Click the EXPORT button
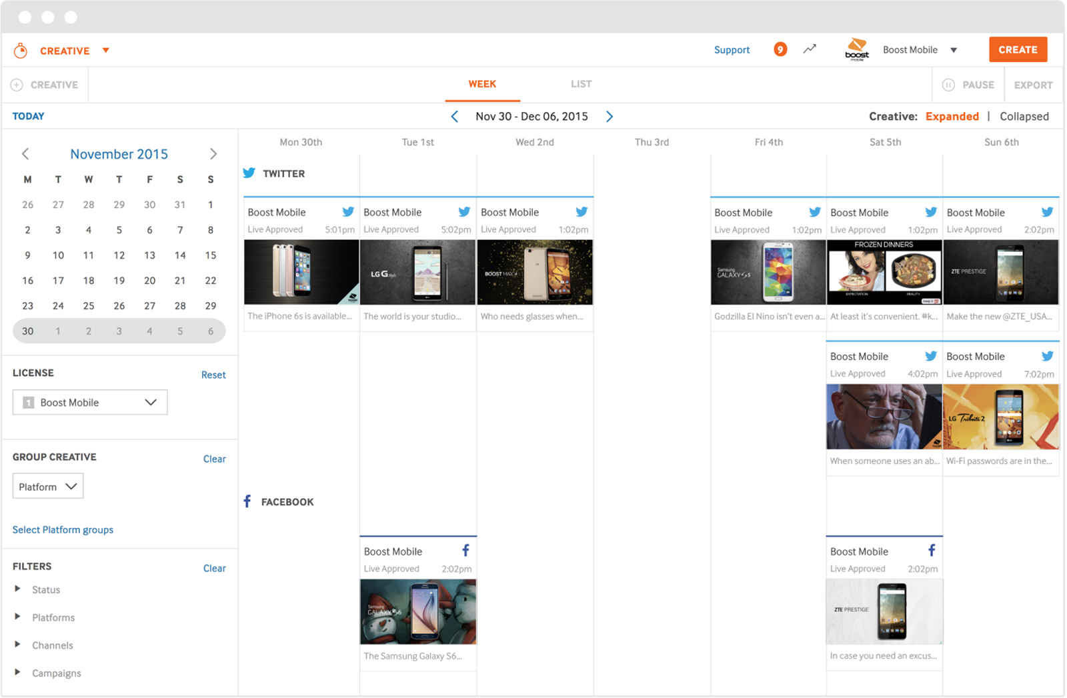Image resolution: width=1067 pixels, height=698 pixels. pos(1033,85)
